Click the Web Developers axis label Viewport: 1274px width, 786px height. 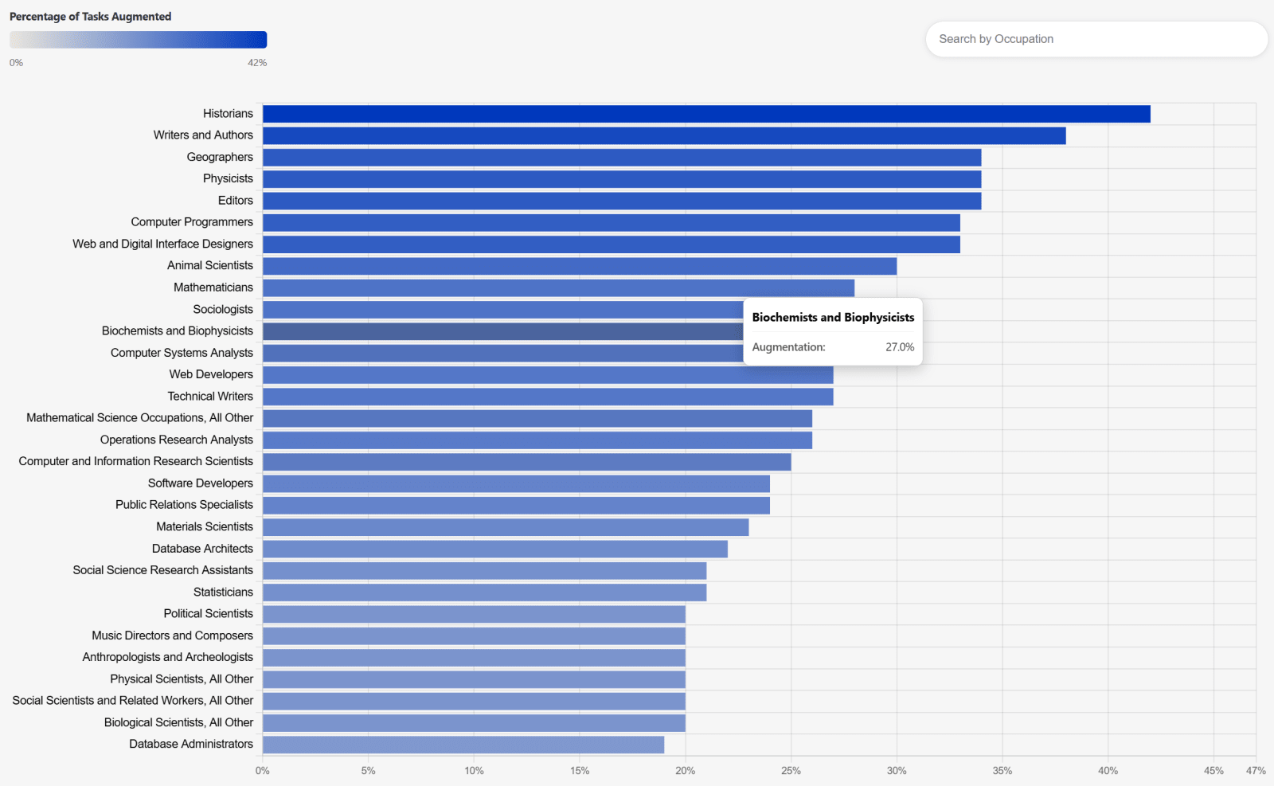211,374
